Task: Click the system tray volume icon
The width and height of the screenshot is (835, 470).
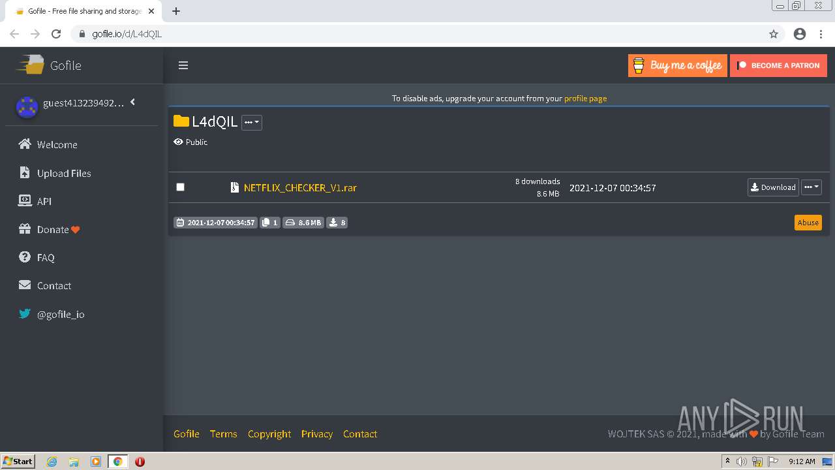Action: coord(742,462)
